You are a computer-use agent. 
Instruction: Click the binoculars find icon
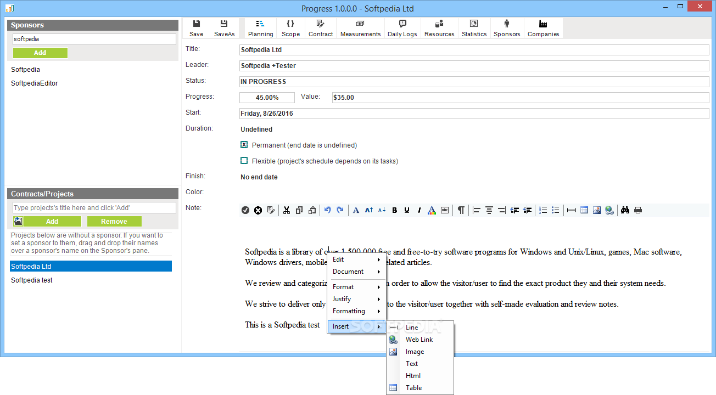625,210
